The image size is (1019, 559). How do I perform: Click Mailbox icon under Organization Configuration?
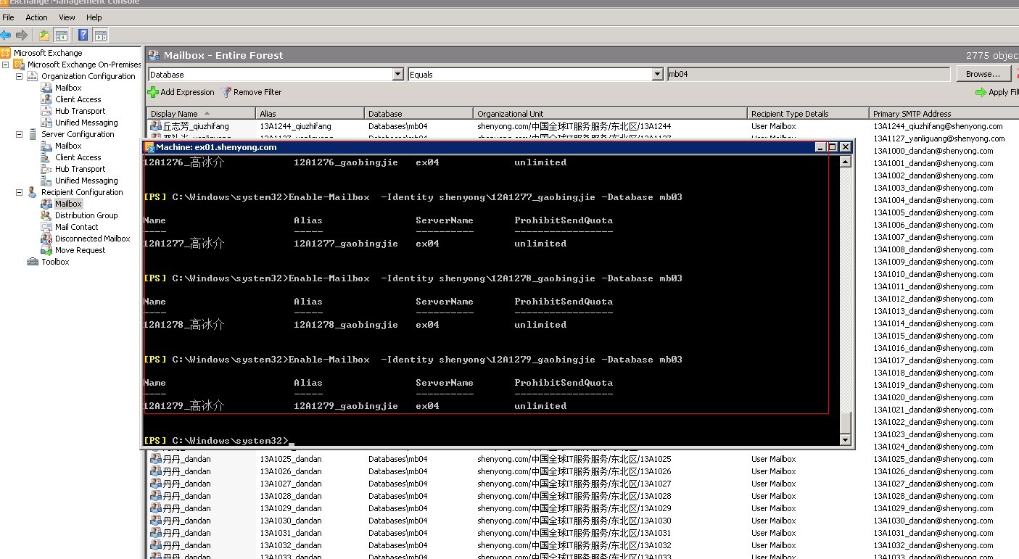pyautogui.click(x=46, y=88)
